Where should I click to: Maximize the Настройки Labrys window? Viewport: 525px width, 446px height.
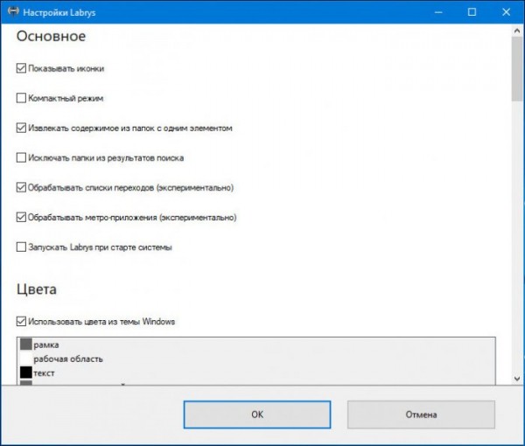tap(472, 12)
